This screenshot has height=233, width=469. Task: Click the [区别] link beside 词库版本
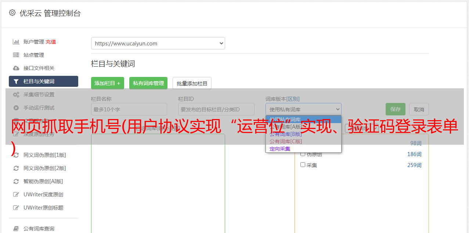pyautogui.click(x=293, y=99)
